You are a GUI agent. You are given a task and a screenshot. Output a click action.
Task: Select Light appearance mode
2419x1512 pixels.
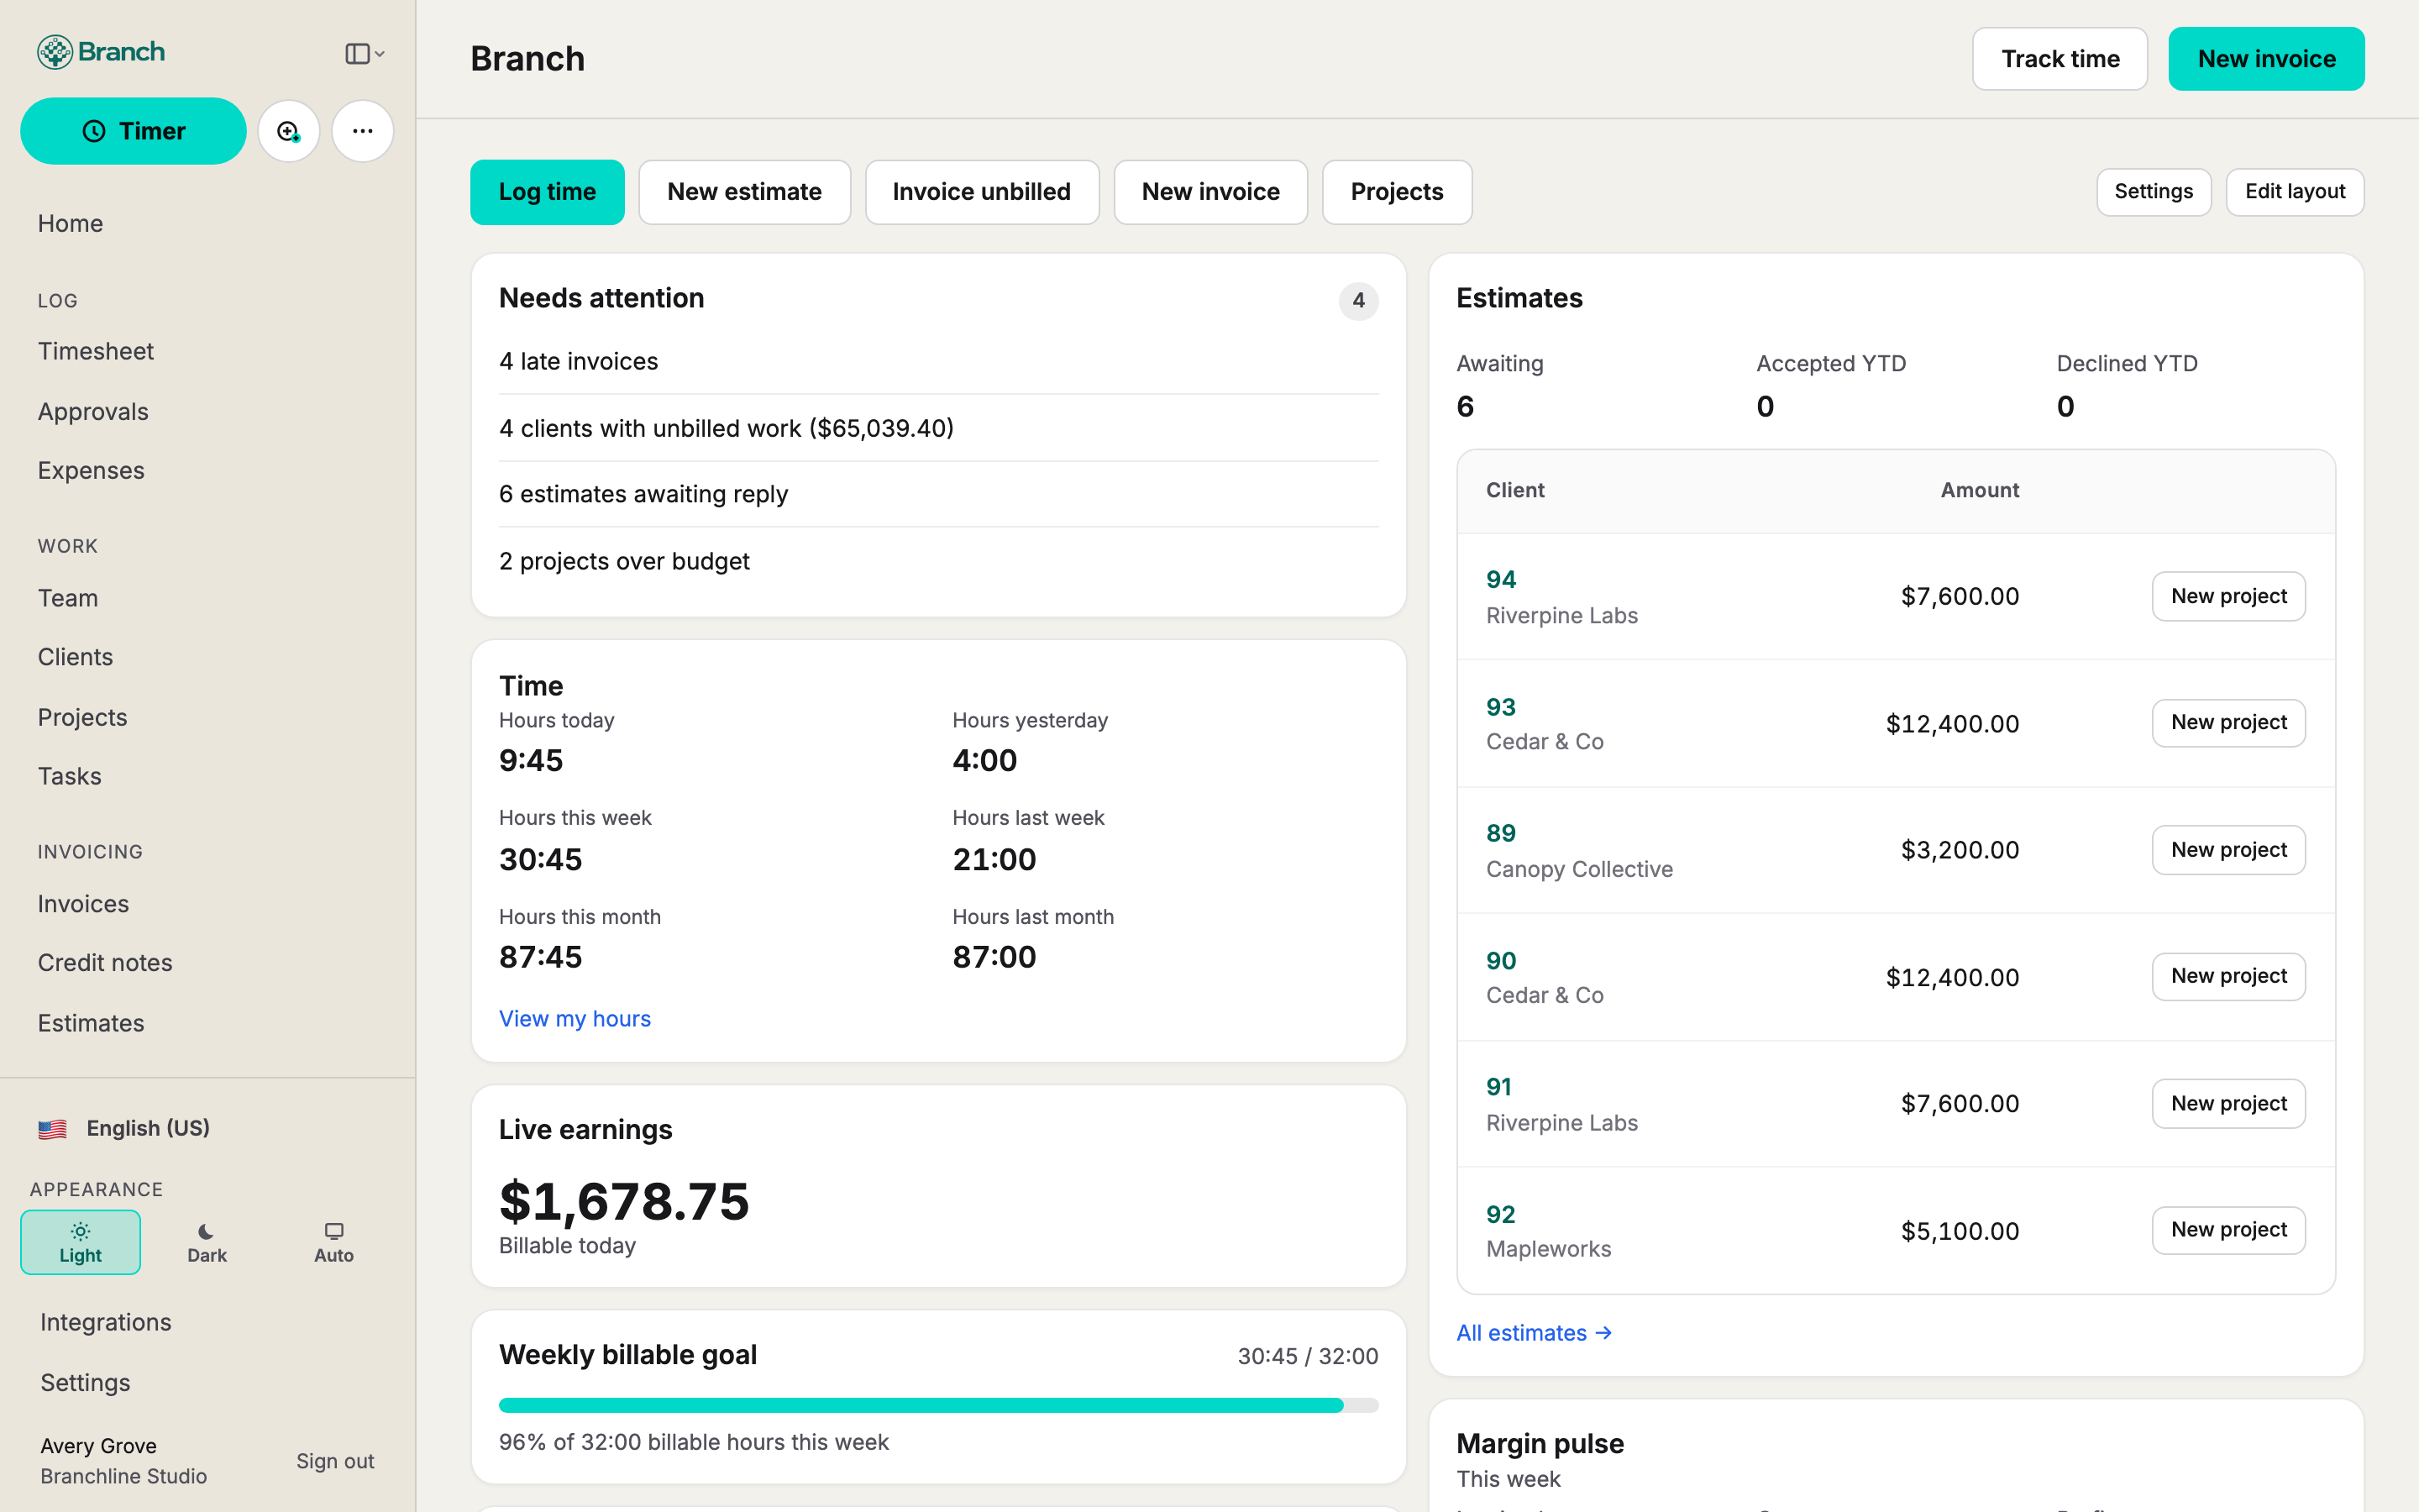coord(80,1242)
